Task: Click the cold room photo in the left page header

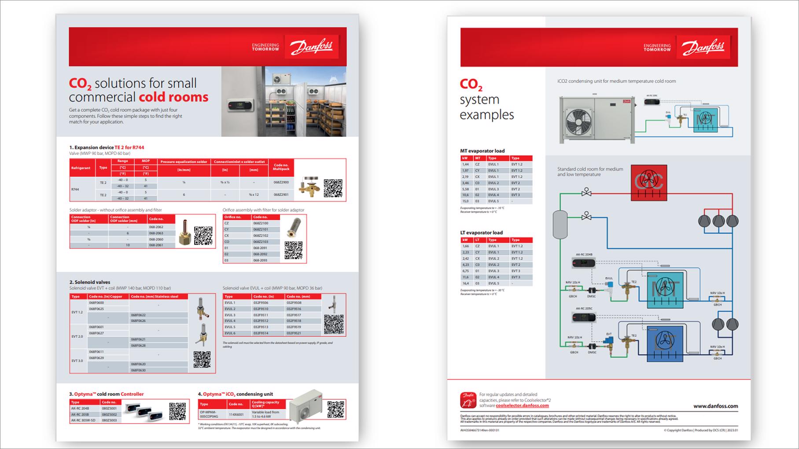Action: pyautogui.click(x=284, y=102)
